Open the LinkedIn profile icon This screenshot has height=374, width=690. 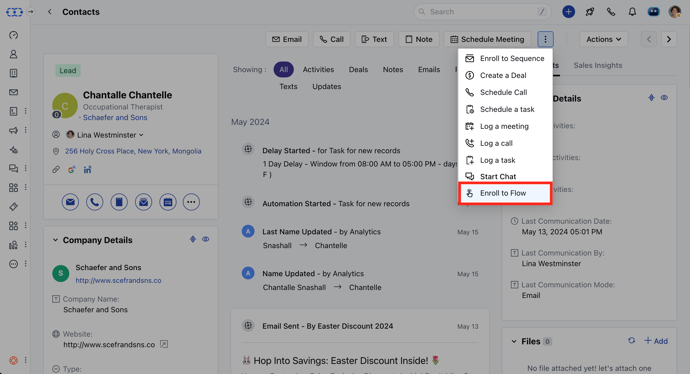(88, 170)
